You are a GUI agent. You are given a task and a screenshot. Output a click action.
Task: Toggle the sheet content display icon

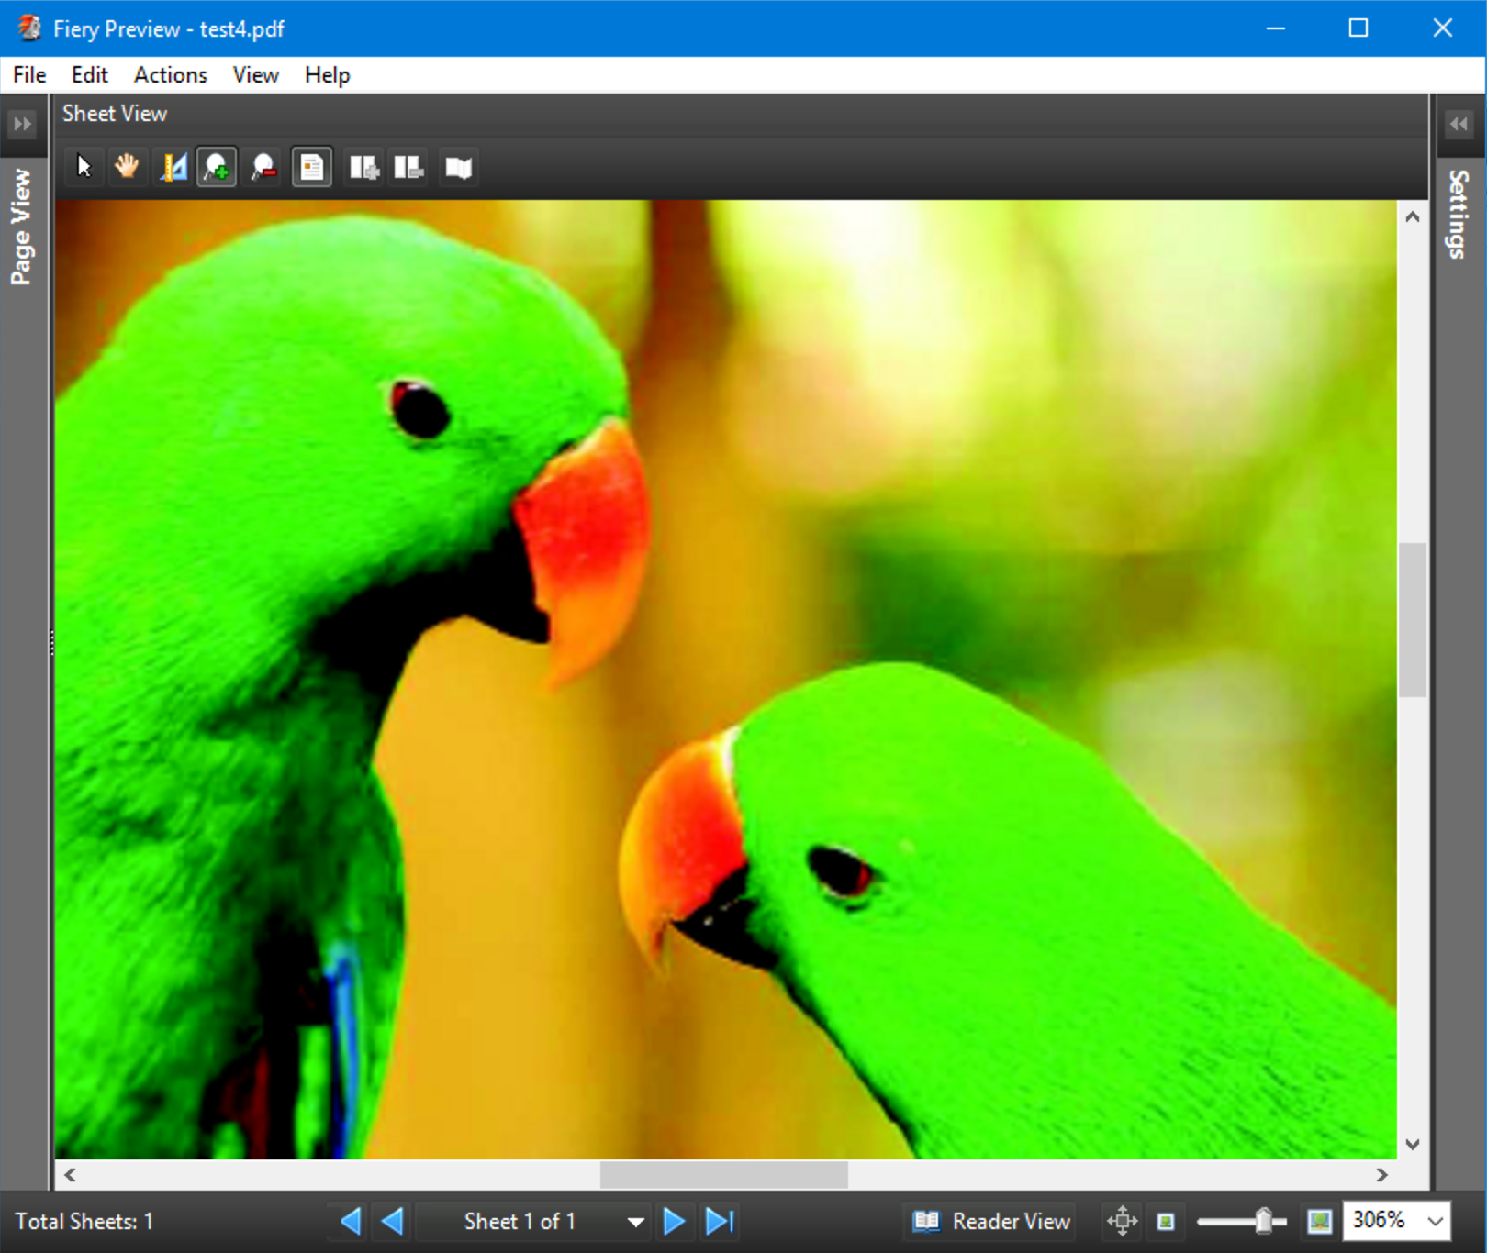[312, 167]
